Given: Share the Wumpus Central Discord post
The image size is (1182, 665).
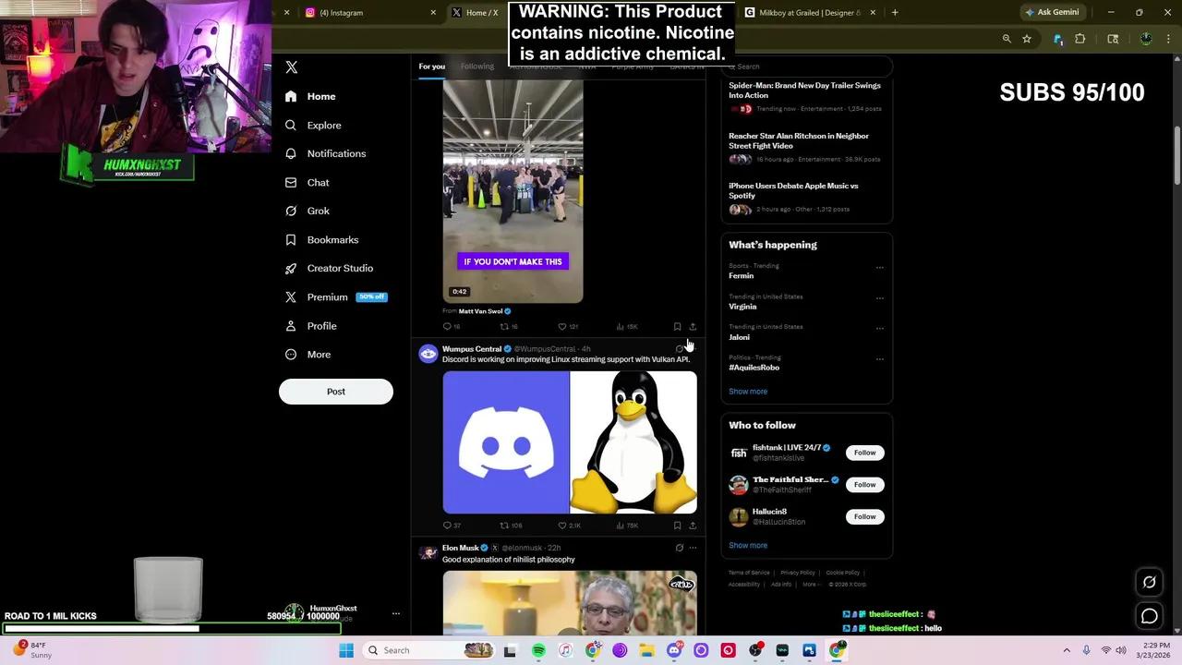Looking at the screenshot, I should tap(693, 526).
